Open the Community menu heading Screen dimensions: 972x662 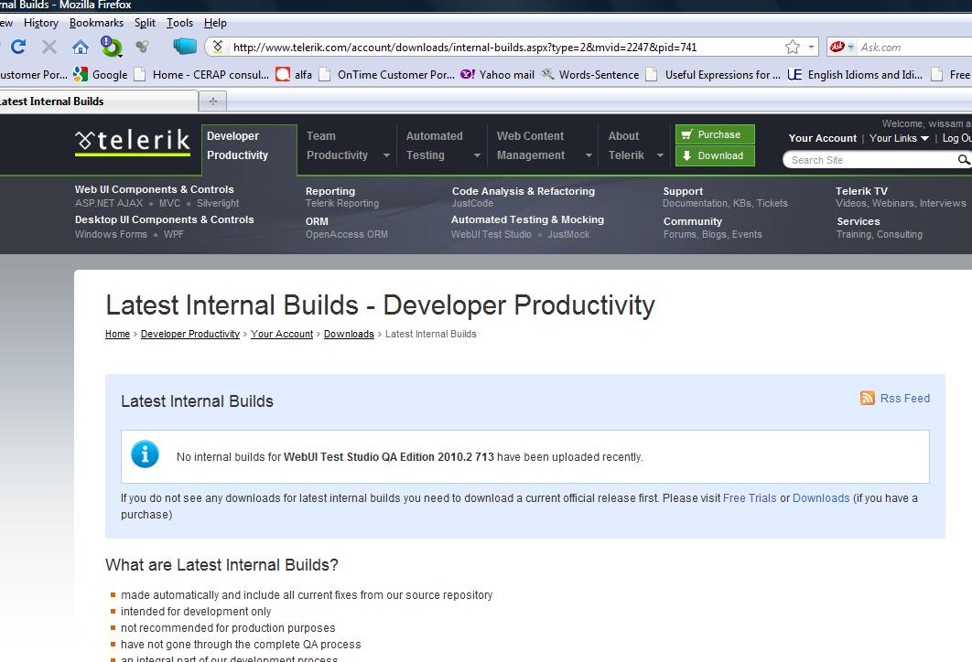[693, 221]
